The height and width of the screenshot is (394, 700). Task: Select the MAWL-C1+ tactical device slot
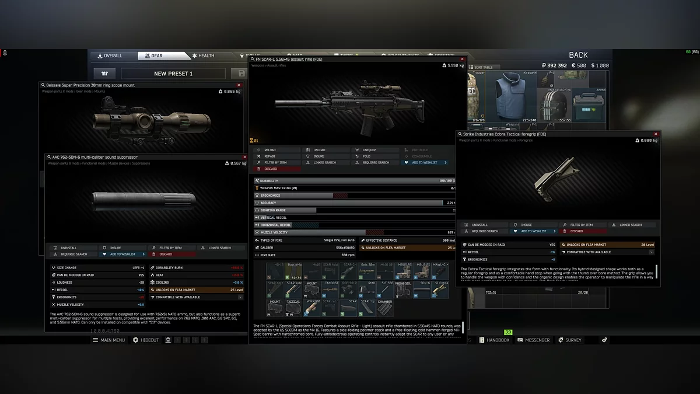(440, 271)
